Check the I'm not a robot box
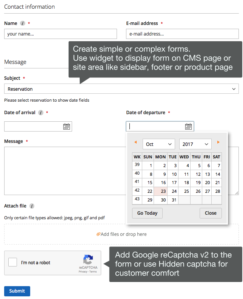 point(13,262)
